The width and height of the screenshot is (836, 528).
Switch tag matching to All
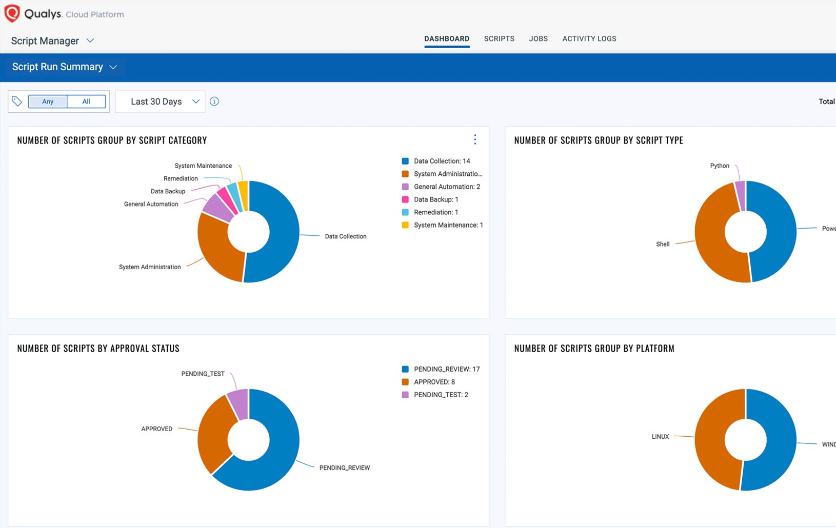click(86, 101)
